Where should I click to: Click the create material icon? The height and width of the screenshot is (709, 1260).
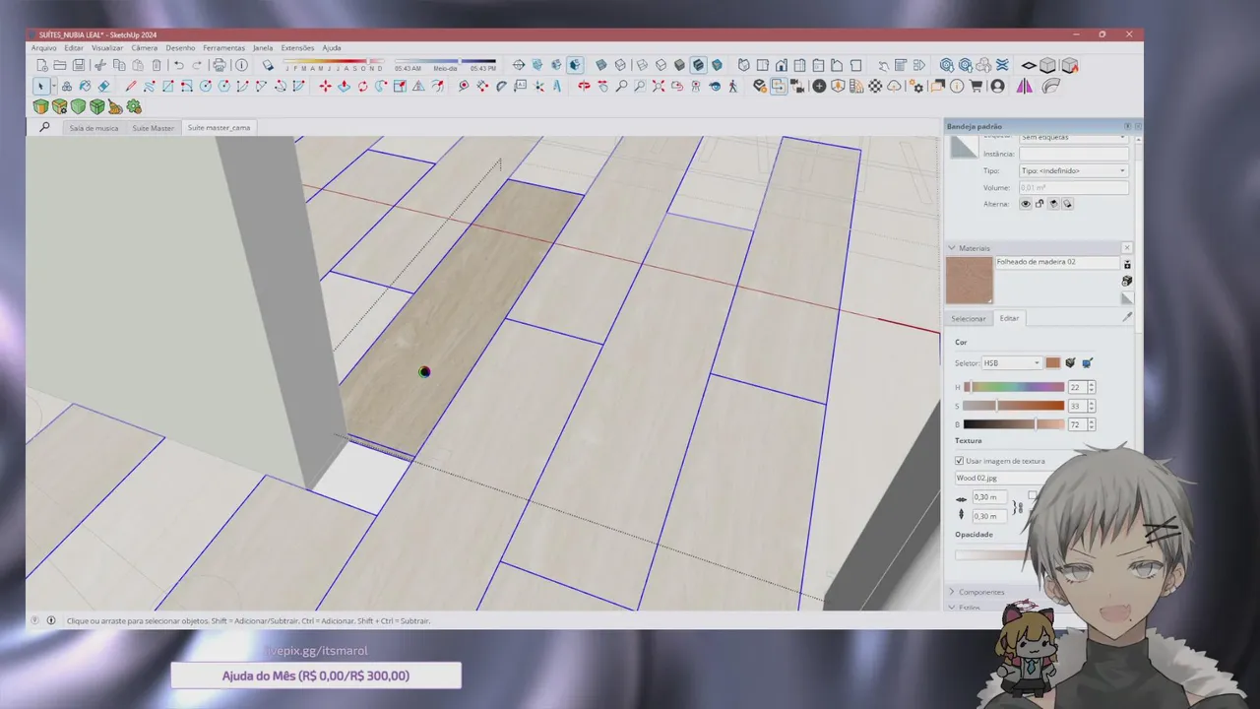point(1127,281)
